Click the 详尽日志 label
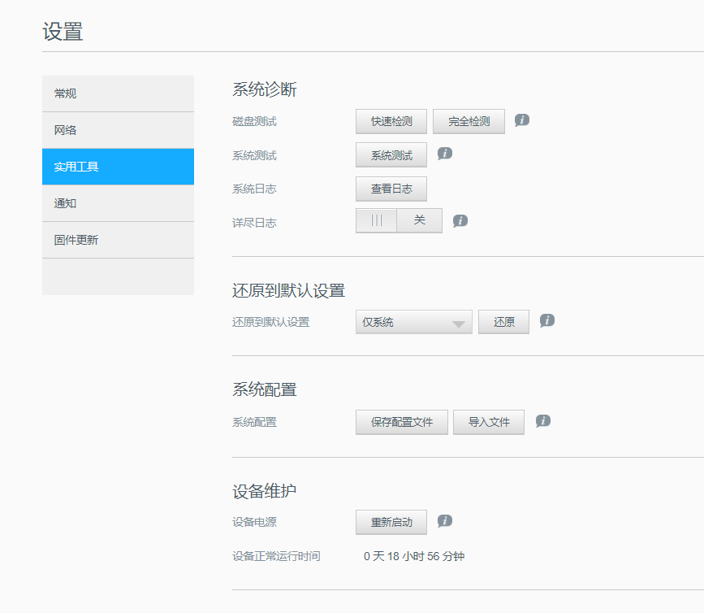Viewport: 704px width, 613px height. click(254, 223)
